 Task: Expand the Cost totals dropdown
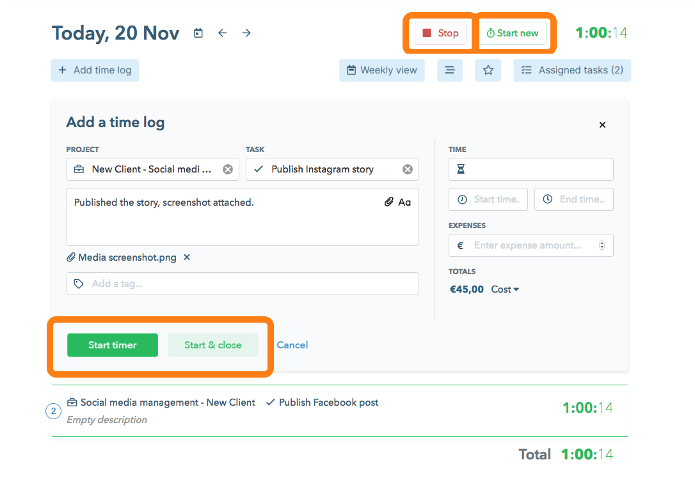tap(505, 289)
